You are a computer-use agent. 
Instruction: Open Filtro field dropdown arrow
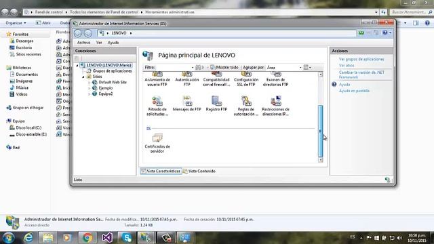tap(193, 68)
